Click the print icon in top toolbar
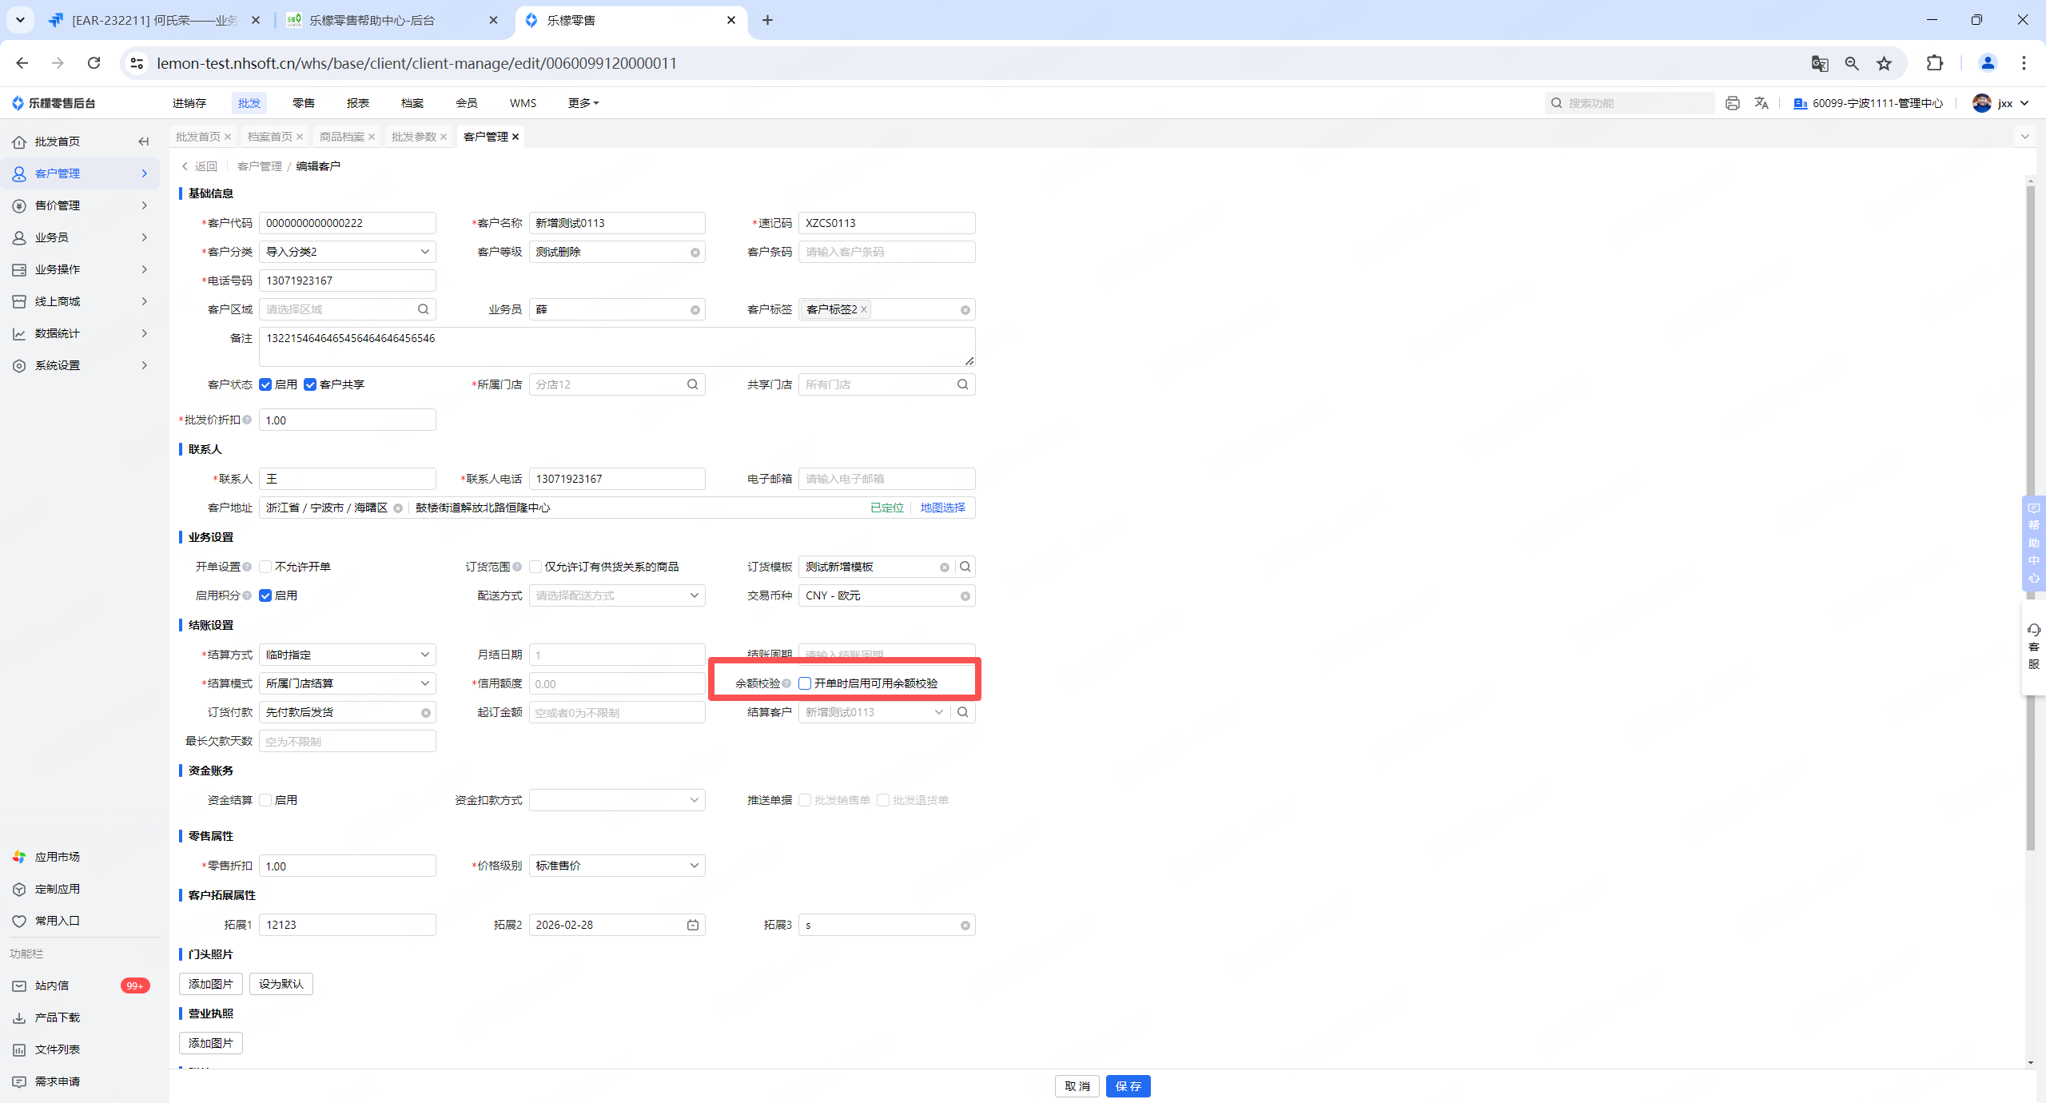 1732,103
